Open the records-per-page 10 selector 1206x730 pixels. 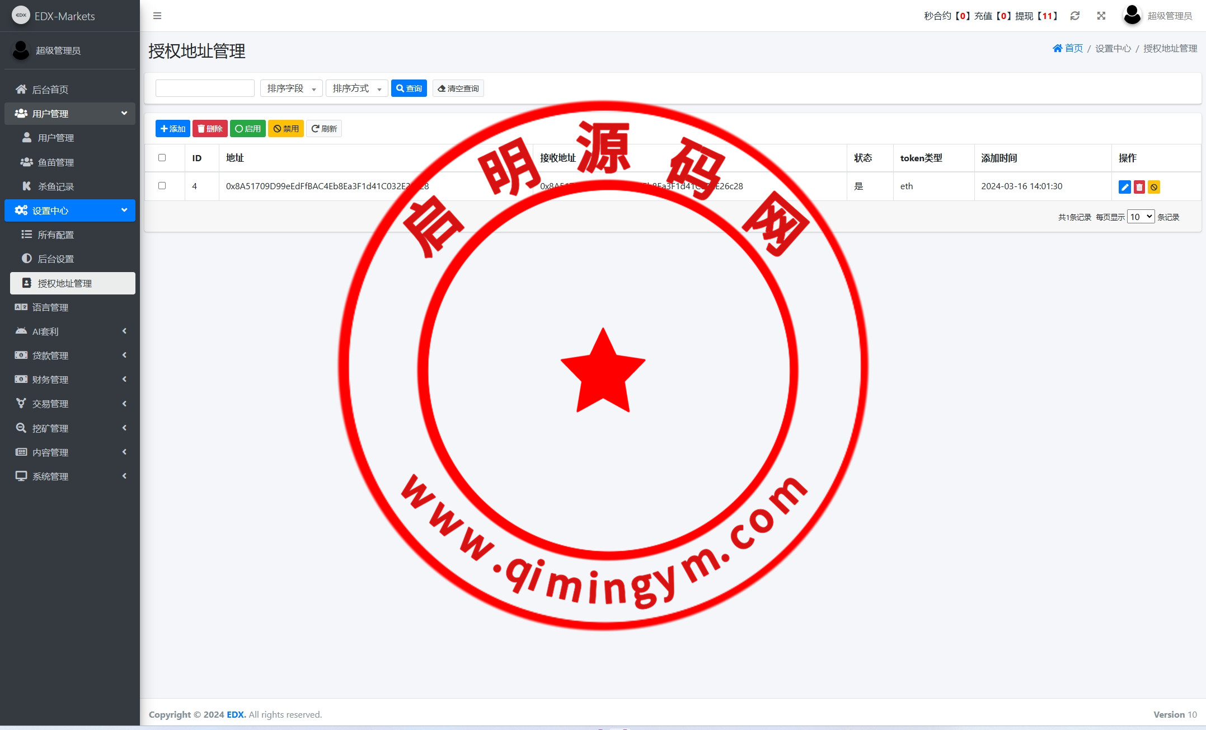click(1140, 217)
